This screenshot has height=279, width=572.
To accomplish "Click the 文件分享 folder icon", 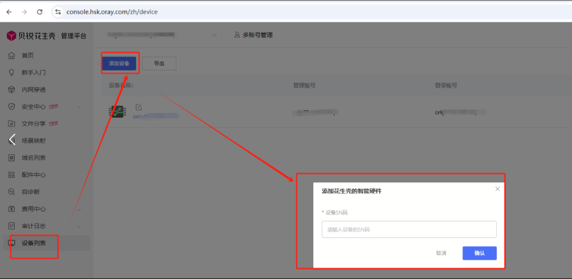I will [11, 123].
